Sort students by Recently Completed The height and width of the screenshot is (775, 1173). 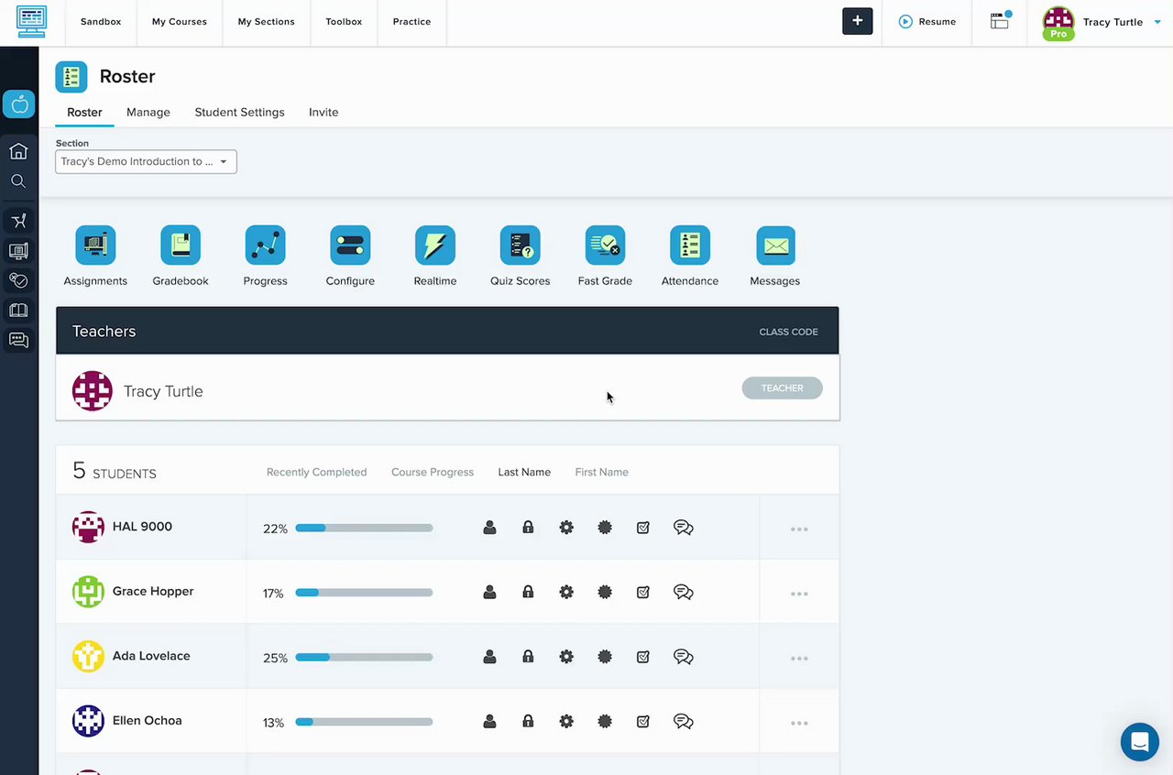pyautogui.click(x=316, y=472)
